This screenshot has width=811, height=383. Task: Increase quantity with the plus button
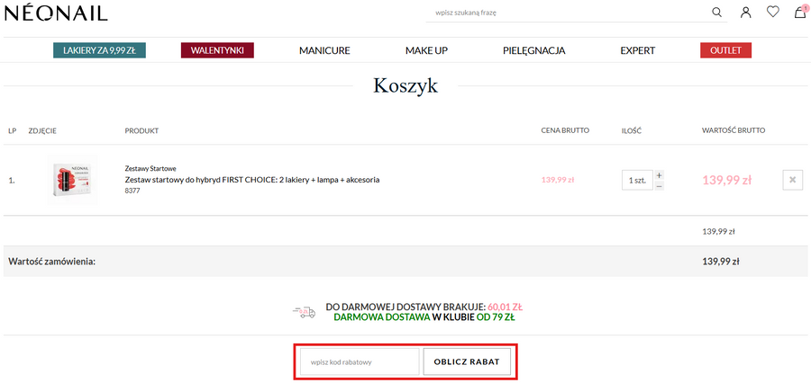(660, 174)
